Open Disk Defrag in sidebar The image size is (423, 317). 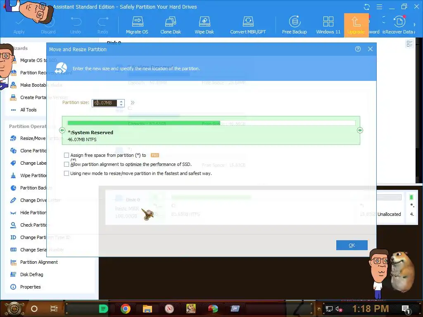(x=27, y=274)
